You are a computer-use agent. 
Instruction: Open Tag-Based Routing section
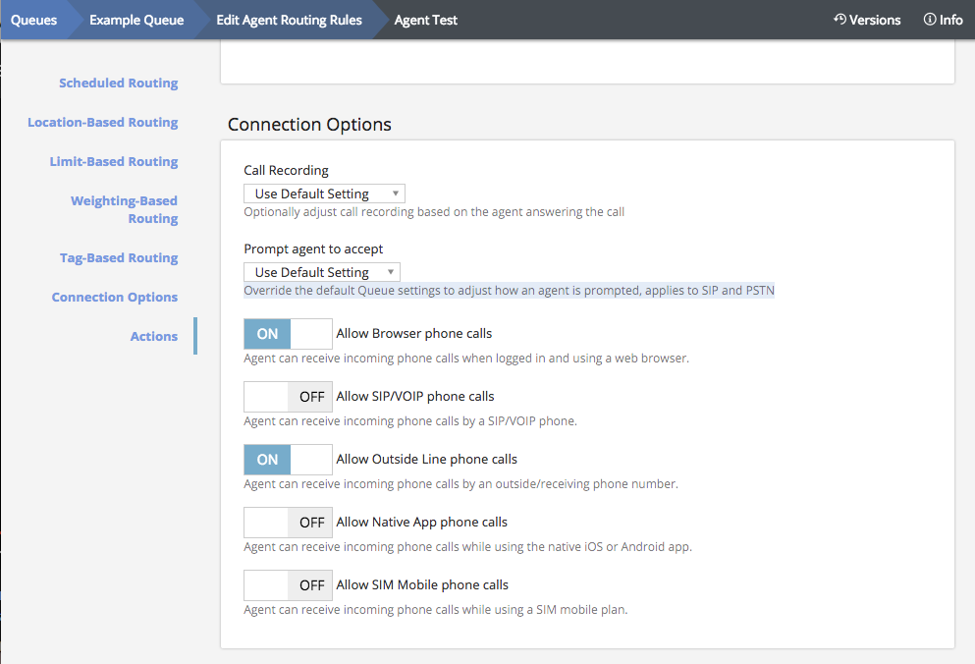119,258
